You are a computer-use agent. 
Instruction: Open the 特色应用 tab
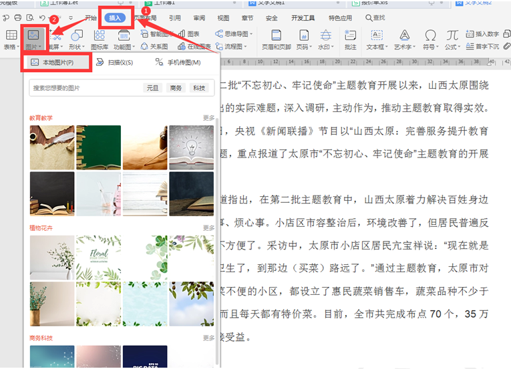click(340, 18)
